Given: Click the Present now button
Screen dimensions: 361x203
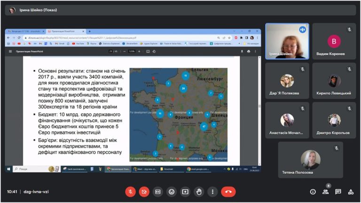Looking at the screenshot, I should click(x=185, y=192).
